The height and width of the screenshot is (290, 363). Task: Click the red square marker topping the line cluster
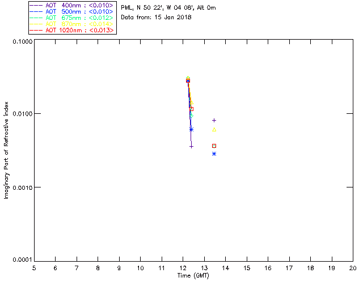[188, 80]
